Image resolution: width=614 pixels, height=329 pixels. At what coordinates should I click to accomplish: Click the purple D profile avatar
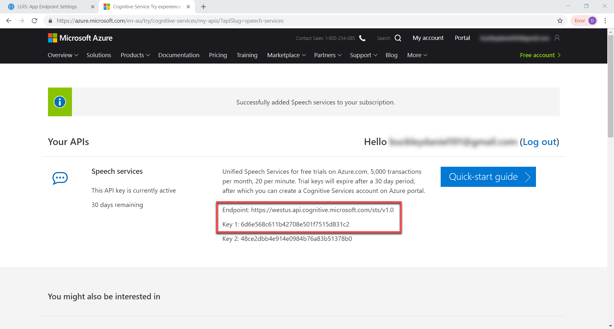(x=592, y=21)
